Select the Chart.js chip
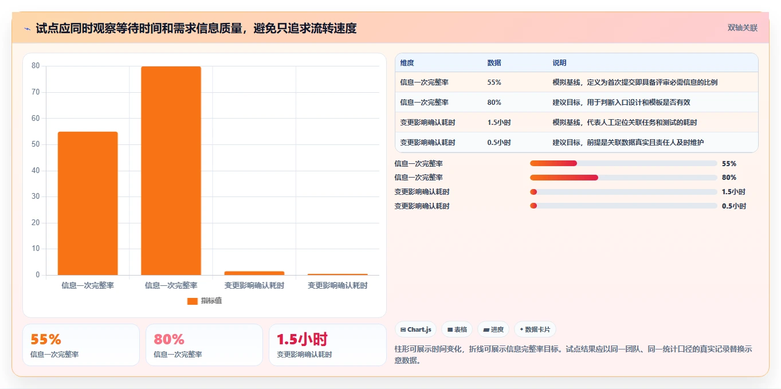This screenshot has height=389, width=781. (415, 329)
